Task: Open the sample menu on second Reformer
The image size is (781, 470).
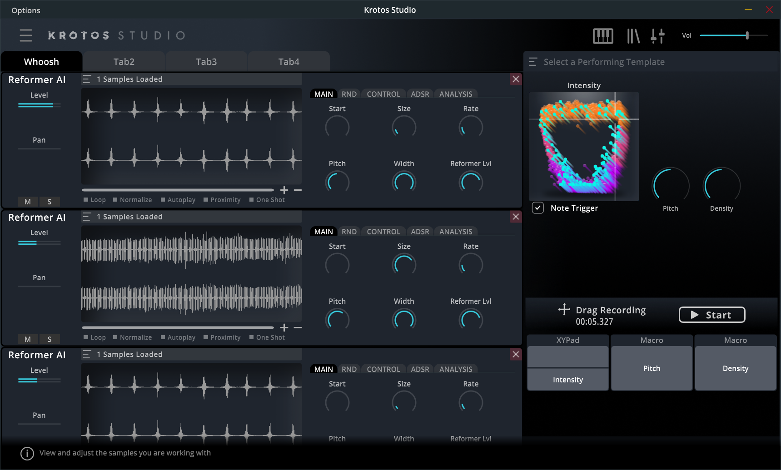Action: pyautogui.click(x=86, y=217)
